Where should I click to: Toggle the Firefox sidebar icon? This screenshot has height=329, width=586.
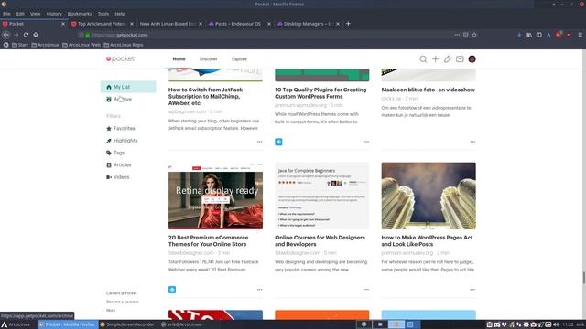[x=539, y=35]
